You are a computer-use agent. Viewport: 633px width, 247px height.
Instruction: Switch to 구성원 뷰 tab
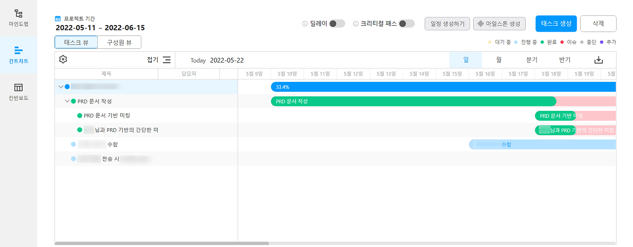pyautogui.click(x=119, y=42)
